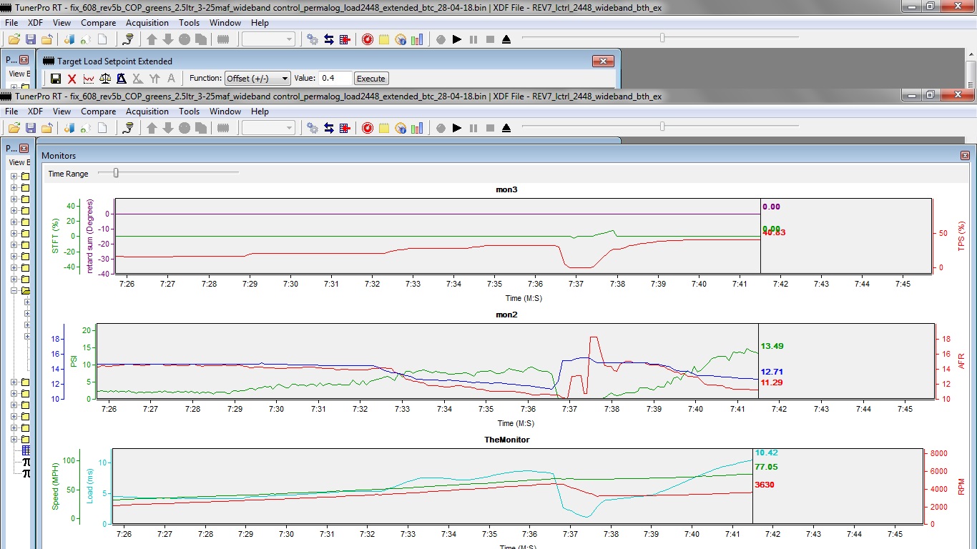The height and width of the screenshot is (549, 977).
Task: Click the vertical time cursor in mon3 chart
Action: pos(760,236)
